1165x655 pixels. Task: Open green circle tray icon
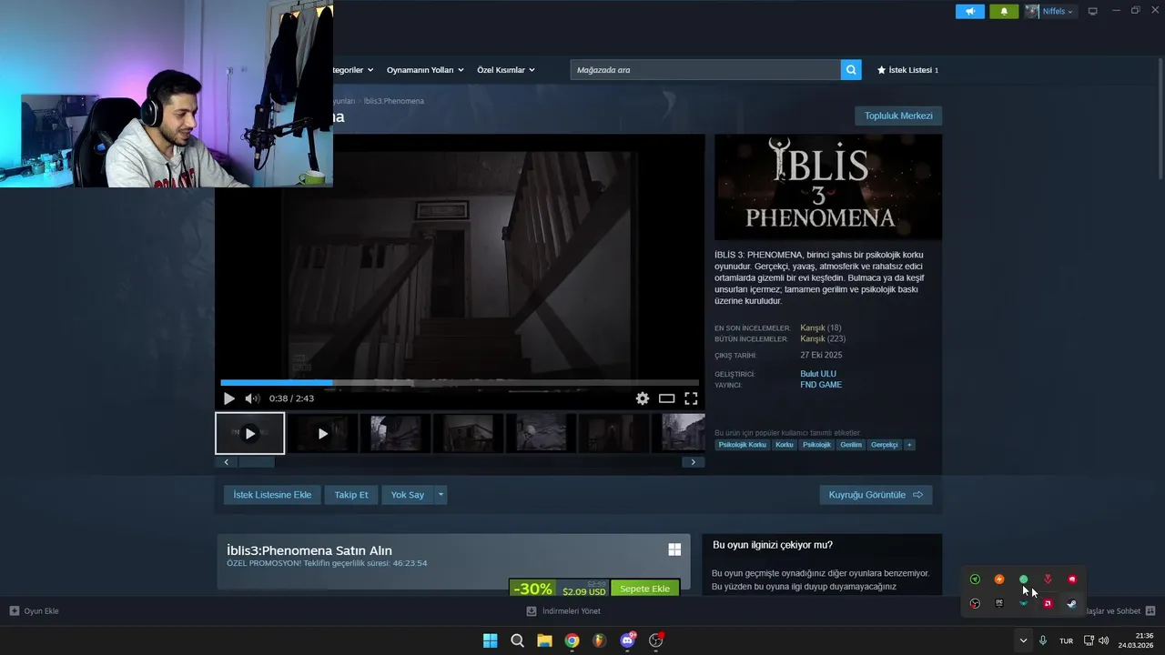point(1023,579)
